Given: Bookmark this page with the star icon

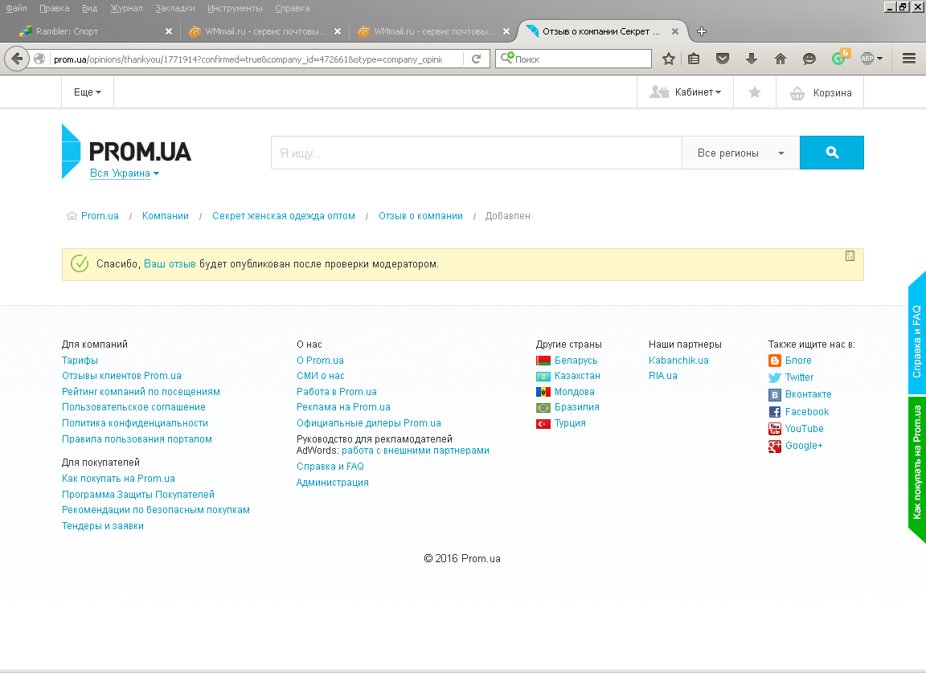Looking at the screenshot, I should 669,59.
